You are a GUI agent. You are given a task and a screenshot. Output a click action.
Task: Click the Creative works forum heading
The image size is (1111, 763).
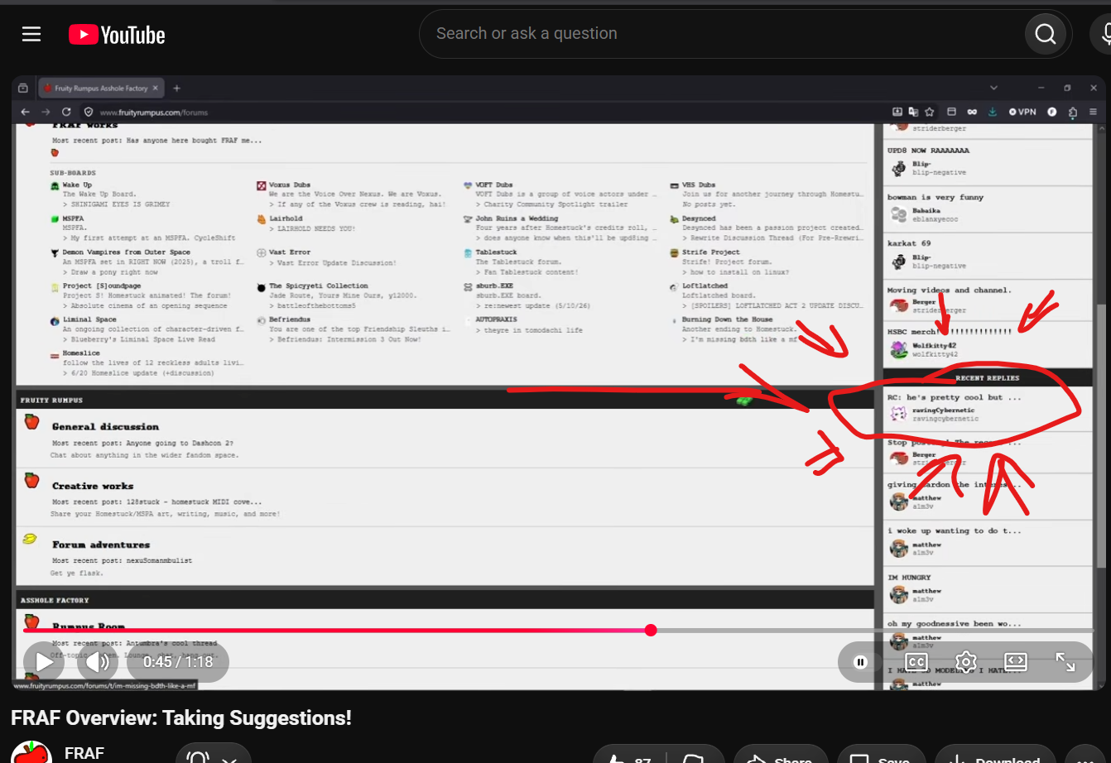coord(93,487)
